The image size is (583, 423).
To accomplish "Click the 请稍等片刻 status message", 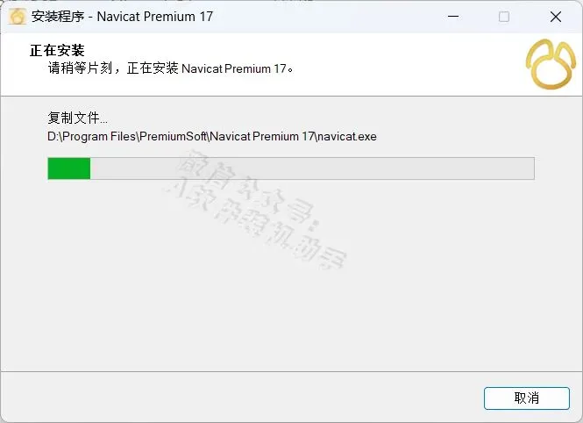I will click(x=80, y=68).
